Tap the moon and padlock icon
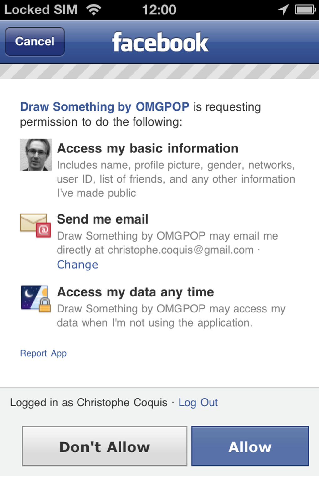The image size is (319, 479). click(x=36, y=298)
